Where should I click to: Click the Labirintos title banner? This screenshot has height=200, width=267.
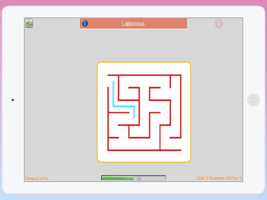tap(133, 24)
